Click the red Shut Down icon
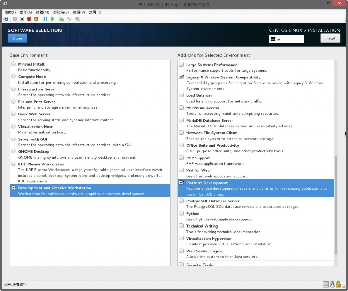Screen dimensions: 348x291 29,19
